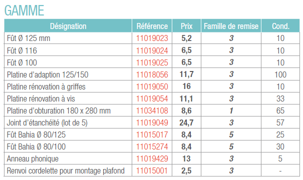Select the Famille de remise header
This screenshot has width=303, height=180.
[x=231, y=26]
